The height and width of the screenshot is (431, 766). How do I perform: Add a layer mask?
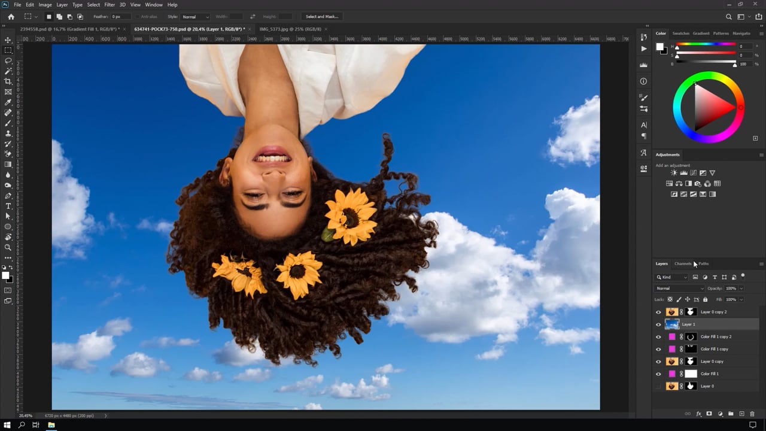click(709, 414)
